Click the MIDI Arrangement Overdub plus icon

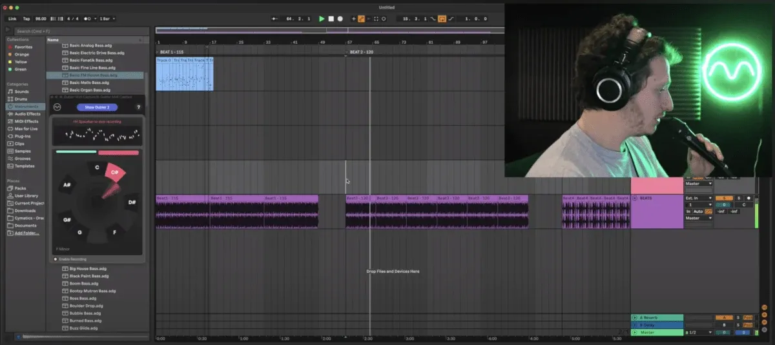coord(353,19)
